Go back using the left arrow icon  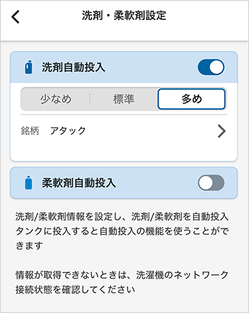click(x=15, y=17)
